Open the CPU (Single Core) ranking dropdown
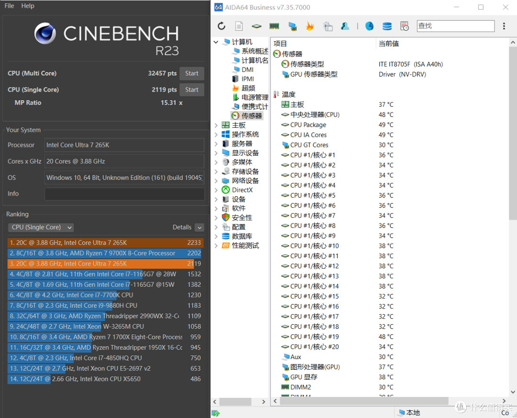Screen dimensions: 517x418 (41, 227)
